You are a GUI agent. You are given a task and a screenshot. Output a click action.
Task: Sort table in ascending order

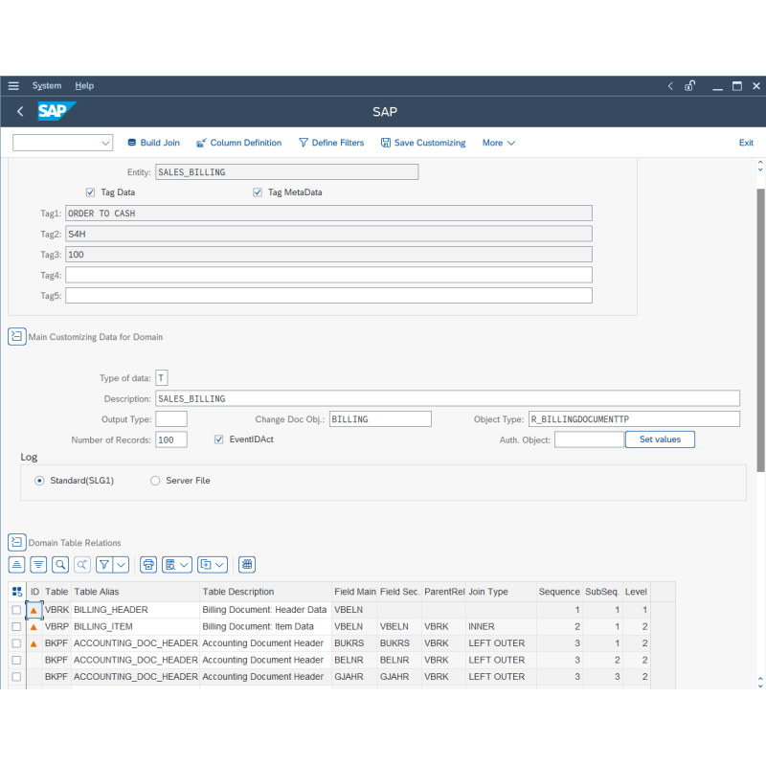16,565
